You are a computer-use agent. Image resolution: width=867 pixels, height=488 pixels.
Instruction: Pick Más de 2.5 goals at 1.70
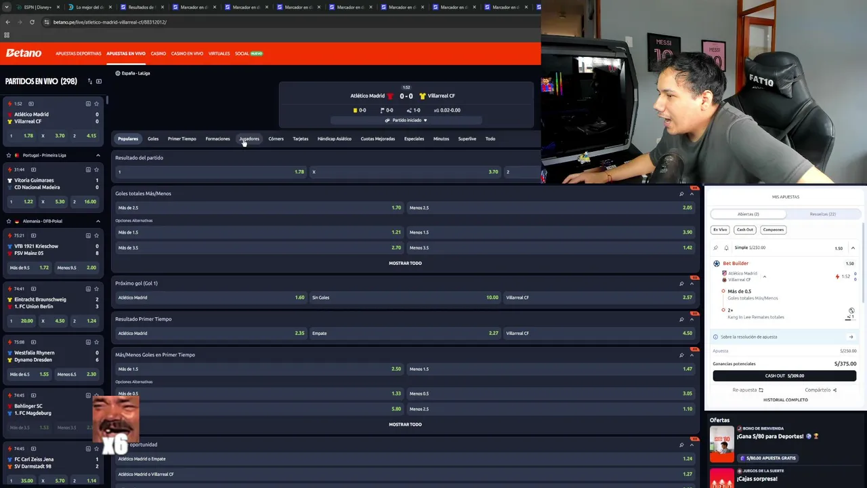pyautogui.click(x=259, y=208)
